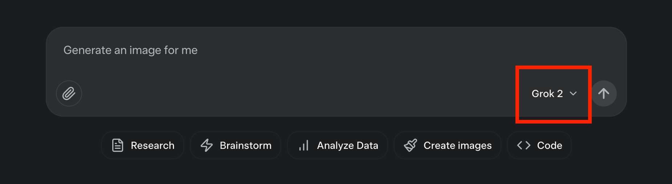672x184 pixels.
Task: Choose the Brainstorm suggestion chip
Action: [235, 145]
